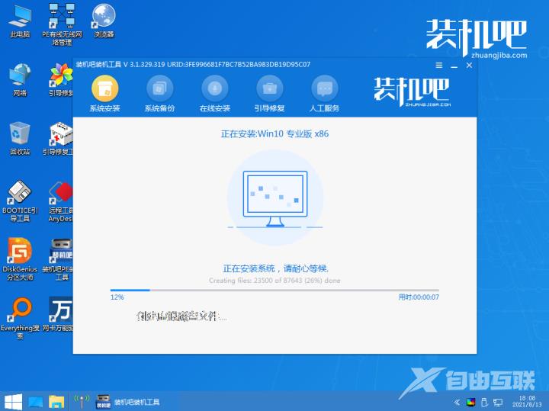The height and width of the screenshot is (411, 549).
Task: Click the 正在安装:Win10 专业版 x86 heading
Action: [x=274, y=133]
